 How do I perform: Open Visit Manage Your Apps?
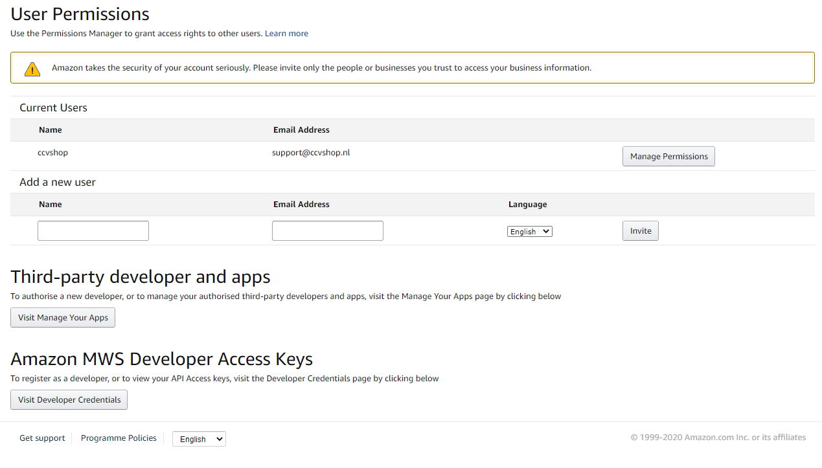pyautogui.click(x=63, y=318)
